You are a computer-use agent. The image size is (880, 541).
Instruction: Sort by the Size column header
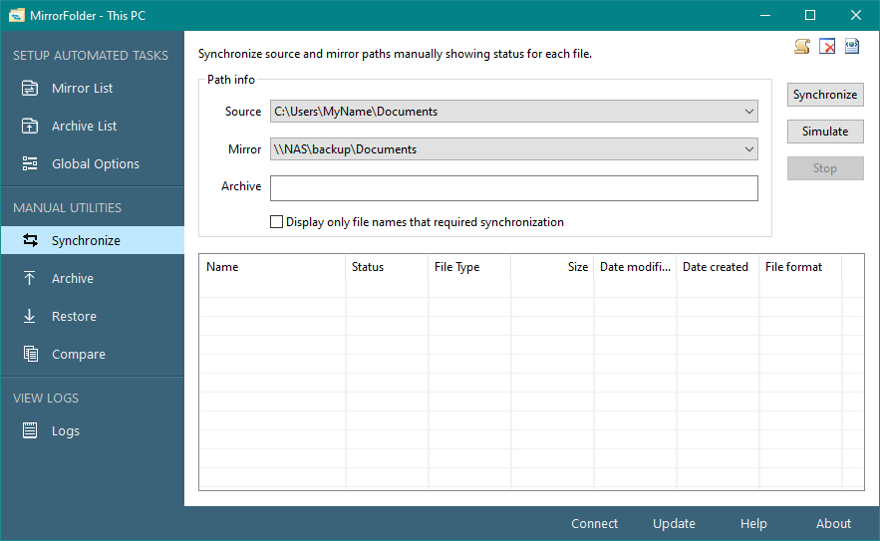tap(552, 267)
